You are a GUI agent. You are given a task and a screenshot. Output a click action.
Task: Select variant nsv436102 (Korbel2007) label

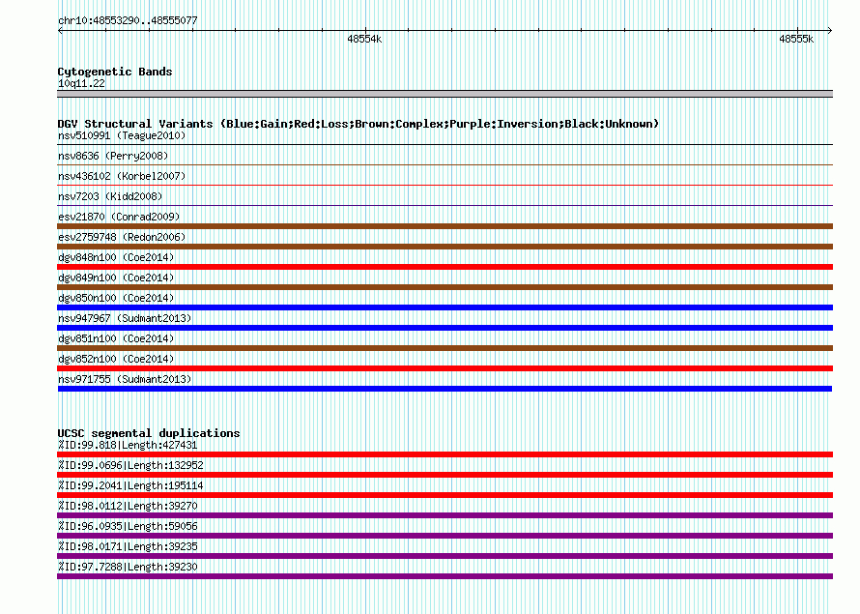(x=122, y=176)
